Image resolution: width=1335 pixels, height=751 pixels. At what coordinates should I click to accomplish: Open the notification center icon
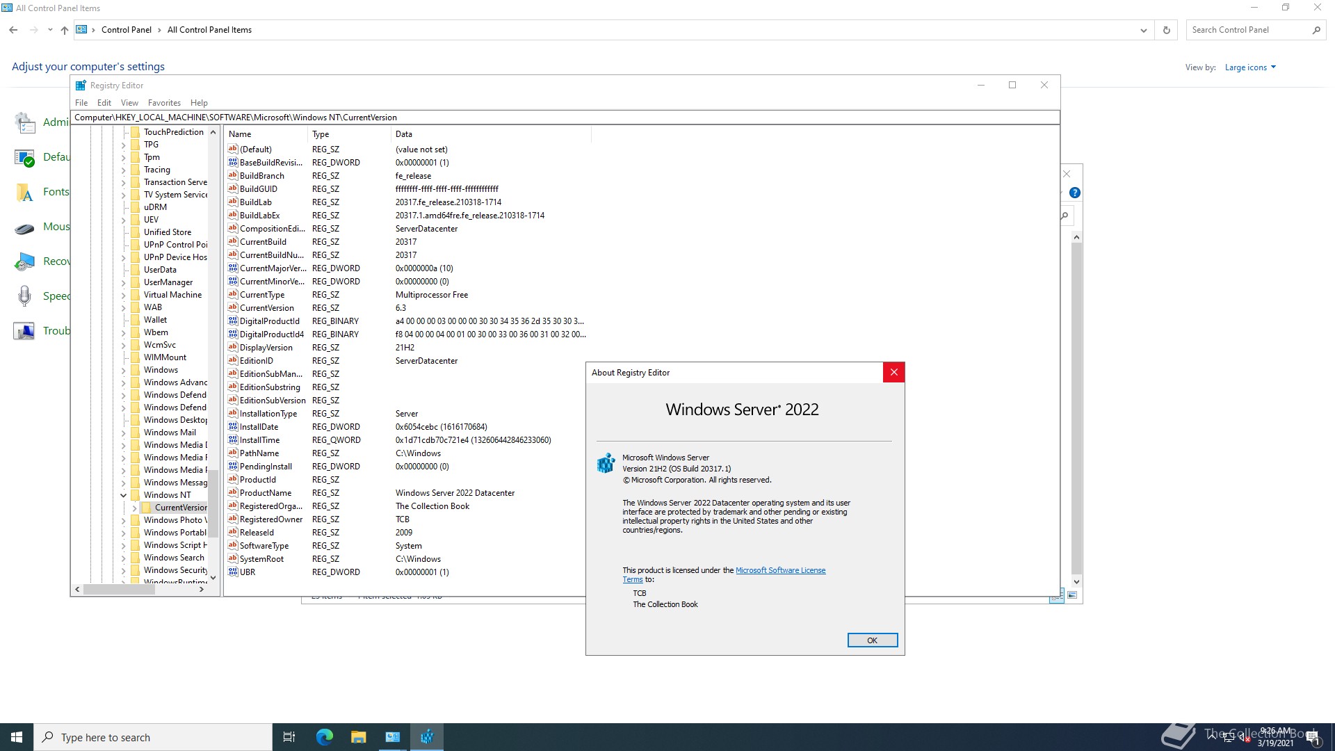pos(1313,738)
